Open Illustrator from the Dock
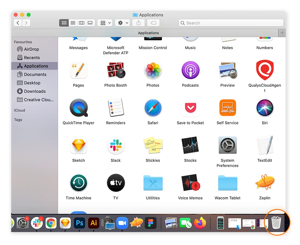The height and width of the screenshot is (245, 300). click(x=93, y=223)
